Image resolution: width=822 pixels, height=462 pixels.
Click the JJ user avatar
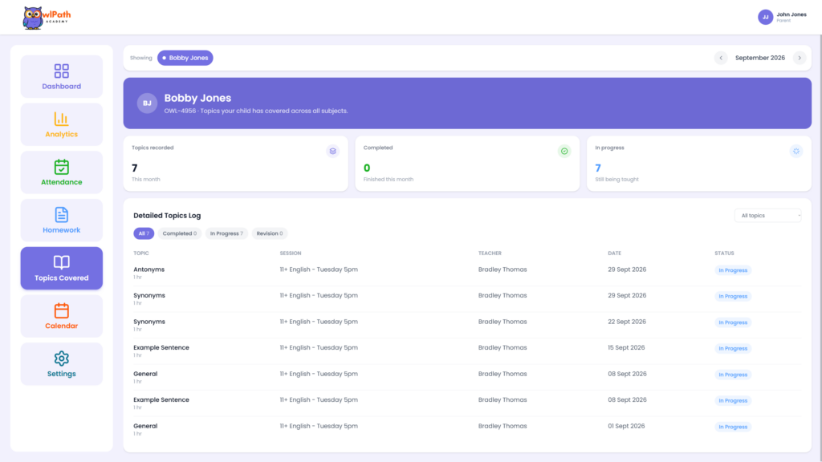(765, 17)
